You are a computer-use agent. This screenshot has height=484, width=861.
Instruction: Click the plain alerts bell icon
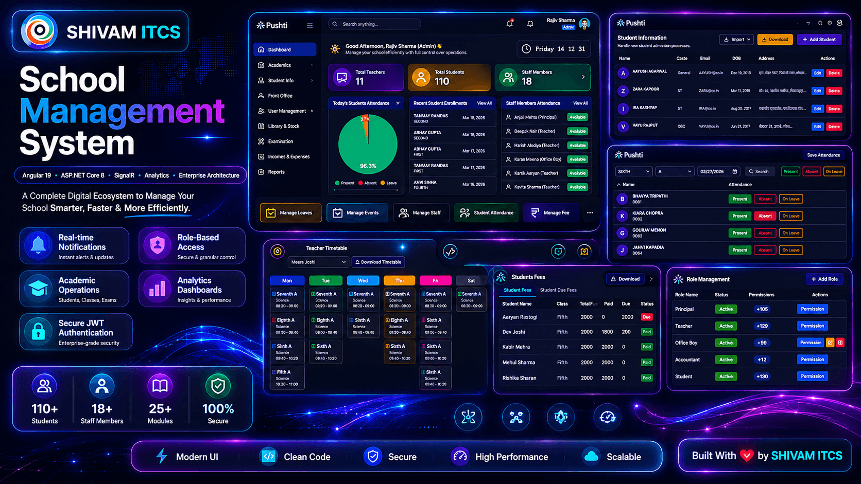pos(530,24)
